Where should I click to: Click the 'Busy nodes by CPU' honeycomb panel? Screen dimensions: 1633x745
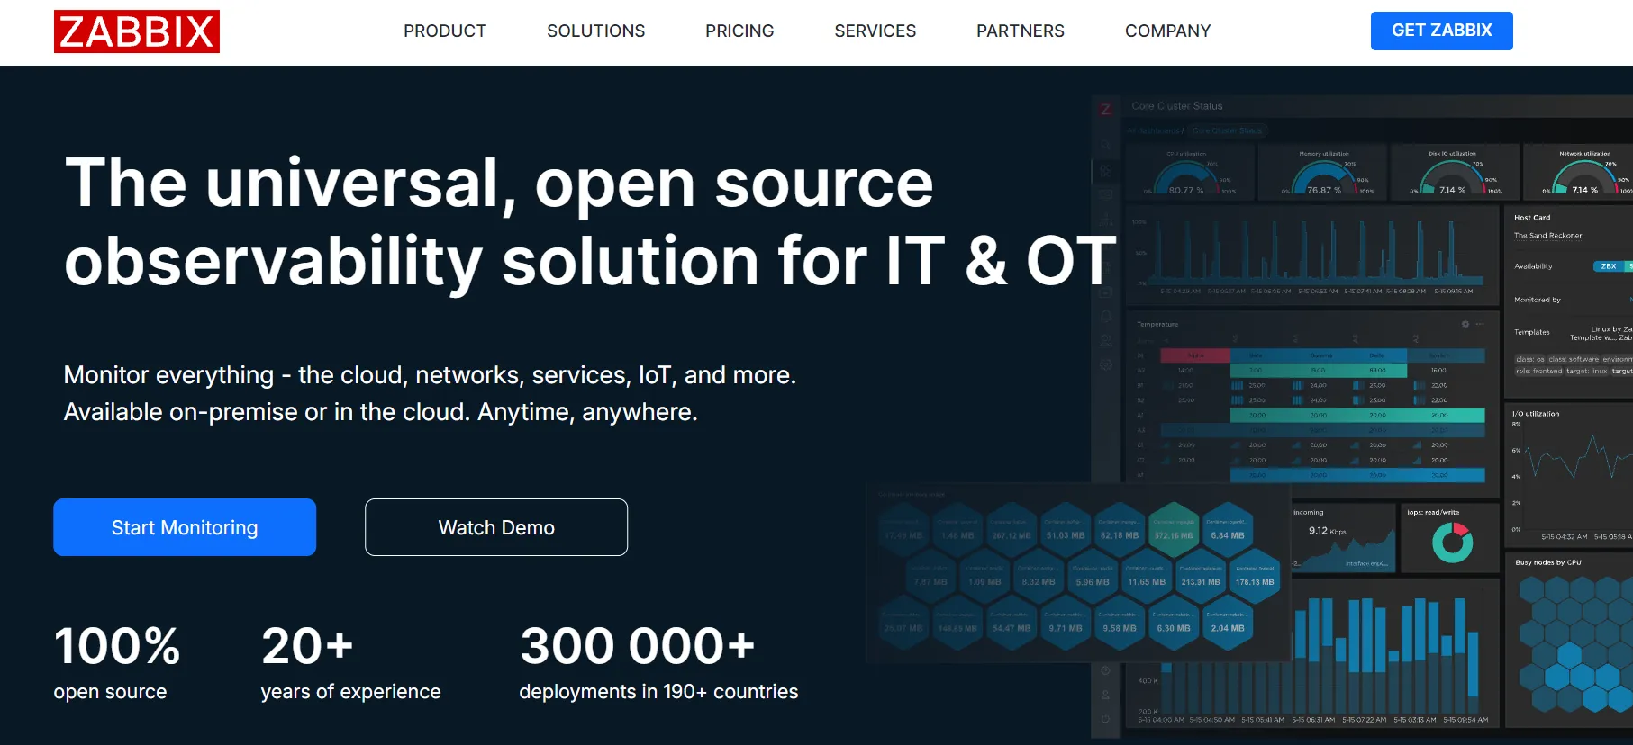(x=1570, y=642)
